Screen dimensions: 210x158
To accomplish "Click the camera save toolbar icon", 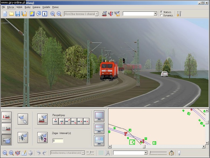I will (x=117, y=14).
